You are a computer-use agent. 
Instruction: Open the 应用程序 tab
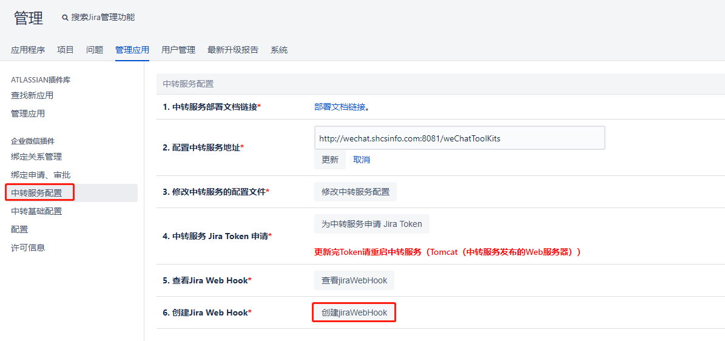(x=28, y=50)
